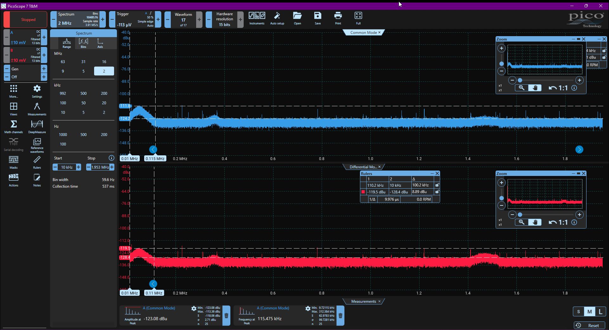
Task: Open the Rulers tool
Action: coord(37,162)
